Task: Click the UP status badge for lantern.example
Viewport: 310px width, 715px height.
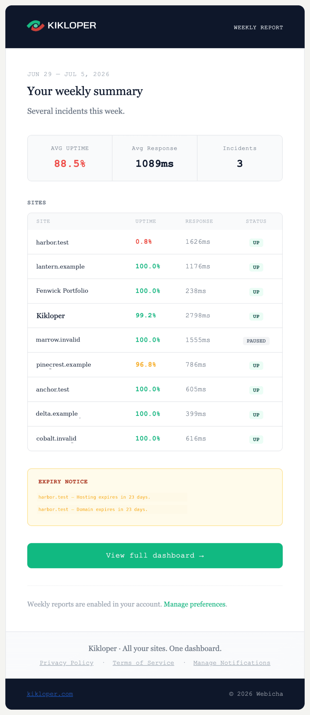Action: 256,267
